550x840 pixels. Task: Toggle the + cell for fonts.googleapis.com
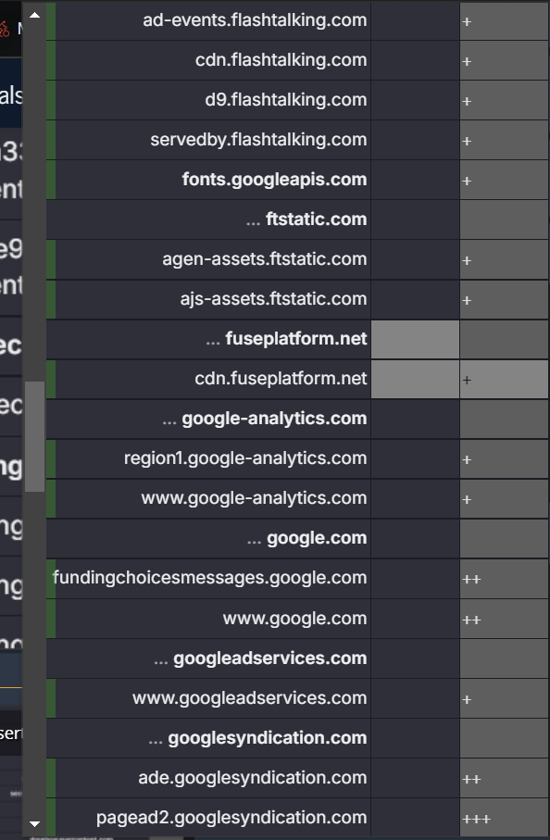(504, 180)
